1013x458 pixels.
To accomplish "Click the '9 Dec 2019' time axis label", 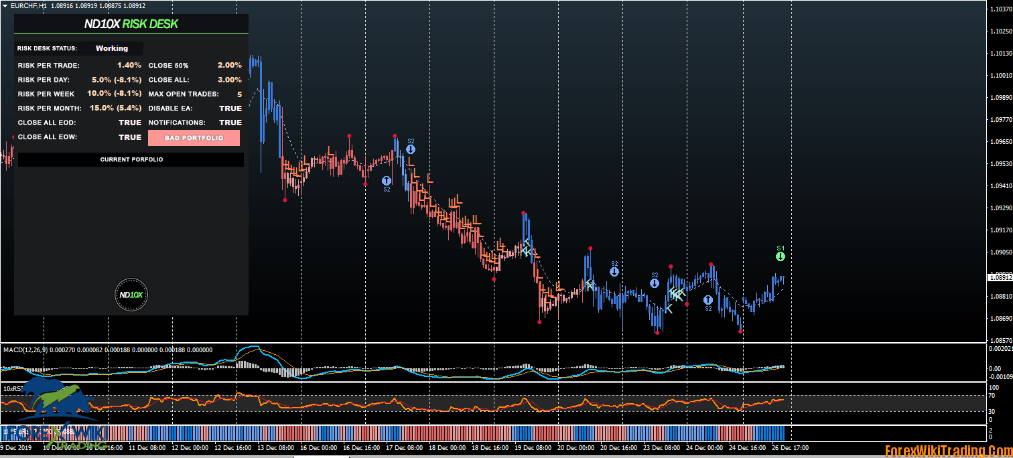I will 16,447.
